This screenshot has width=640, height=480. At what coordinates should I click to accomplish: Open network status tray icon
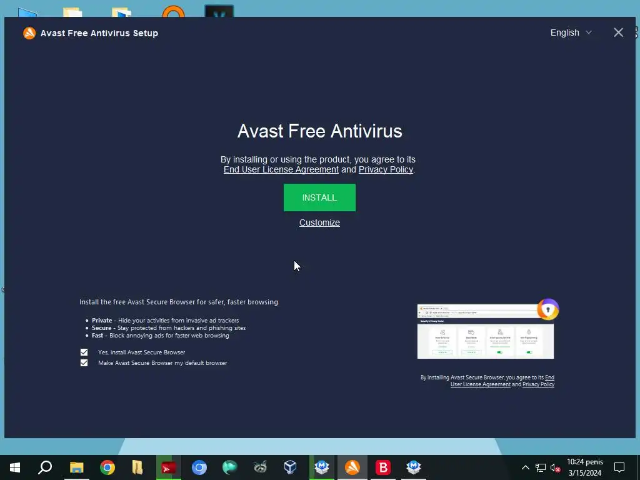click(x=541, y=467)
